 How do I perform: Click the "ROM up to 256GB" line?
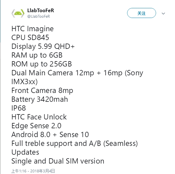[x=41, y=64]
